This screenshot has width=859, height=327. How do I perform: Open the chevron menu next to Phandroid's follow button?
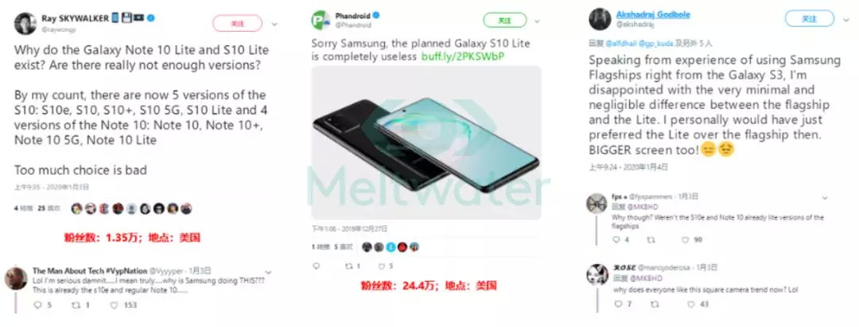pyautogui.click(x=537, y=21)
